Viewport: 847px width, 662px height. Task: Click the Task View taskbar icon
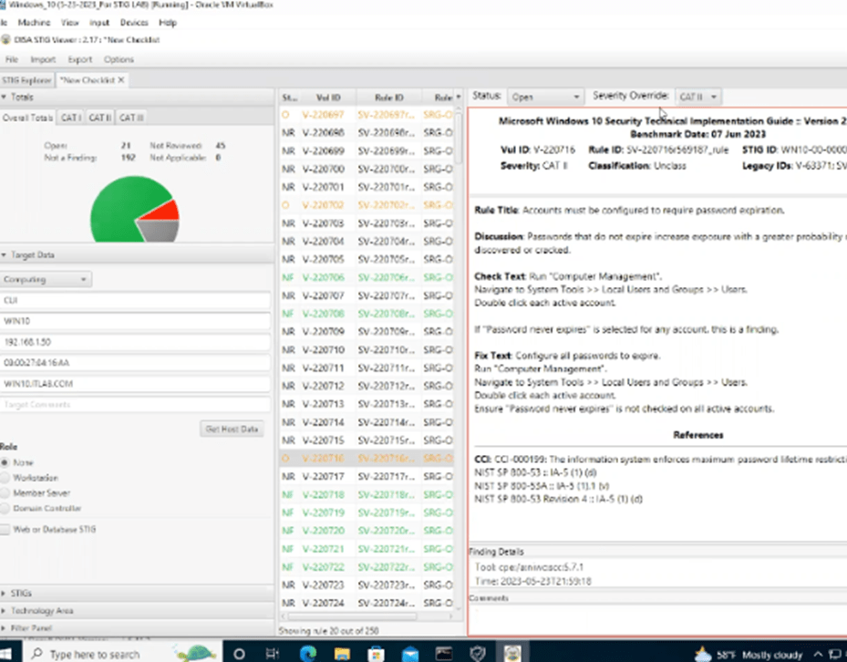pyautogui.click(x=274, y=653)
